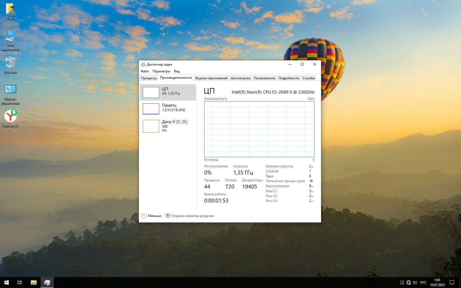Screen dimensions: 461x288
Task: Click the Открыть монитор ресурсов link
Action: pos(192,216)
